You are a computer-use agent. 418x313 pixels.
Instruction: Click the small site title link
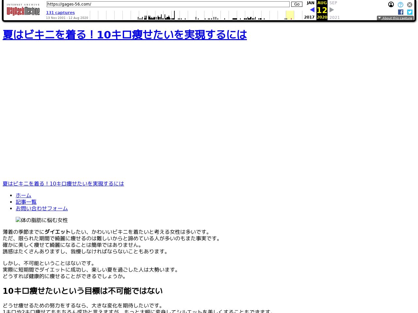(63, 184)
